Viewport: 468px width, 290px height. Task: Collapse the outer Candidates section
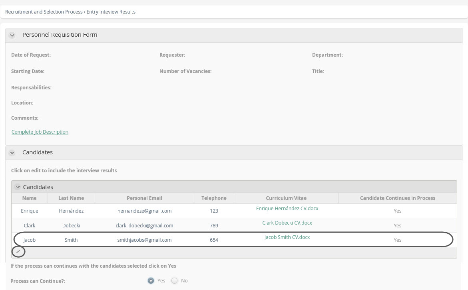pyautogui.click(x=12, y=153)
